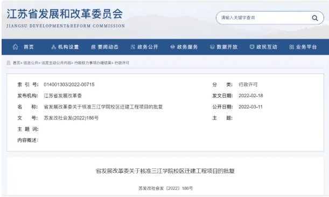Open 信息公开 breadcrumb link

click(31, 63)
